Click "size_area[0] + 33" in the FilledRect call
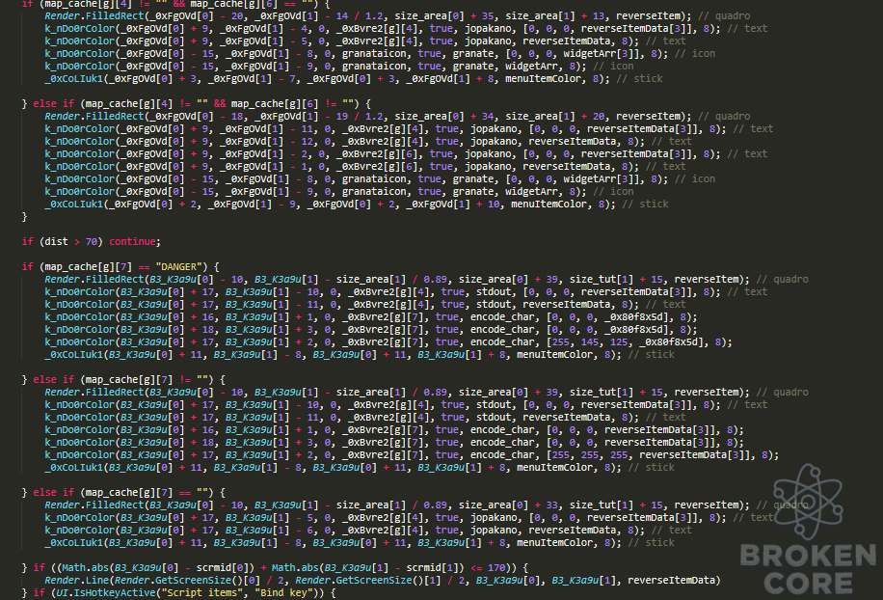This screenshot has height=600, width=883. (508, 505)
